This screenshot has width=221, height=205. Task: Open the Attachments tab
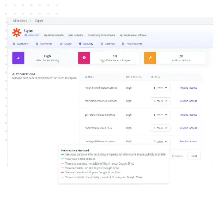click(x=132, y=44)
